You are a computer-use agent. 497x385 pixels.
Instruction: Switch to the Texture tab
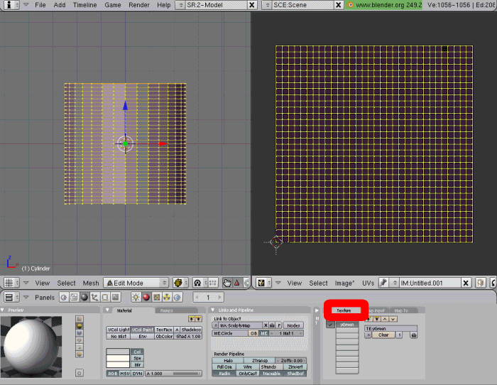click(344, 310)
